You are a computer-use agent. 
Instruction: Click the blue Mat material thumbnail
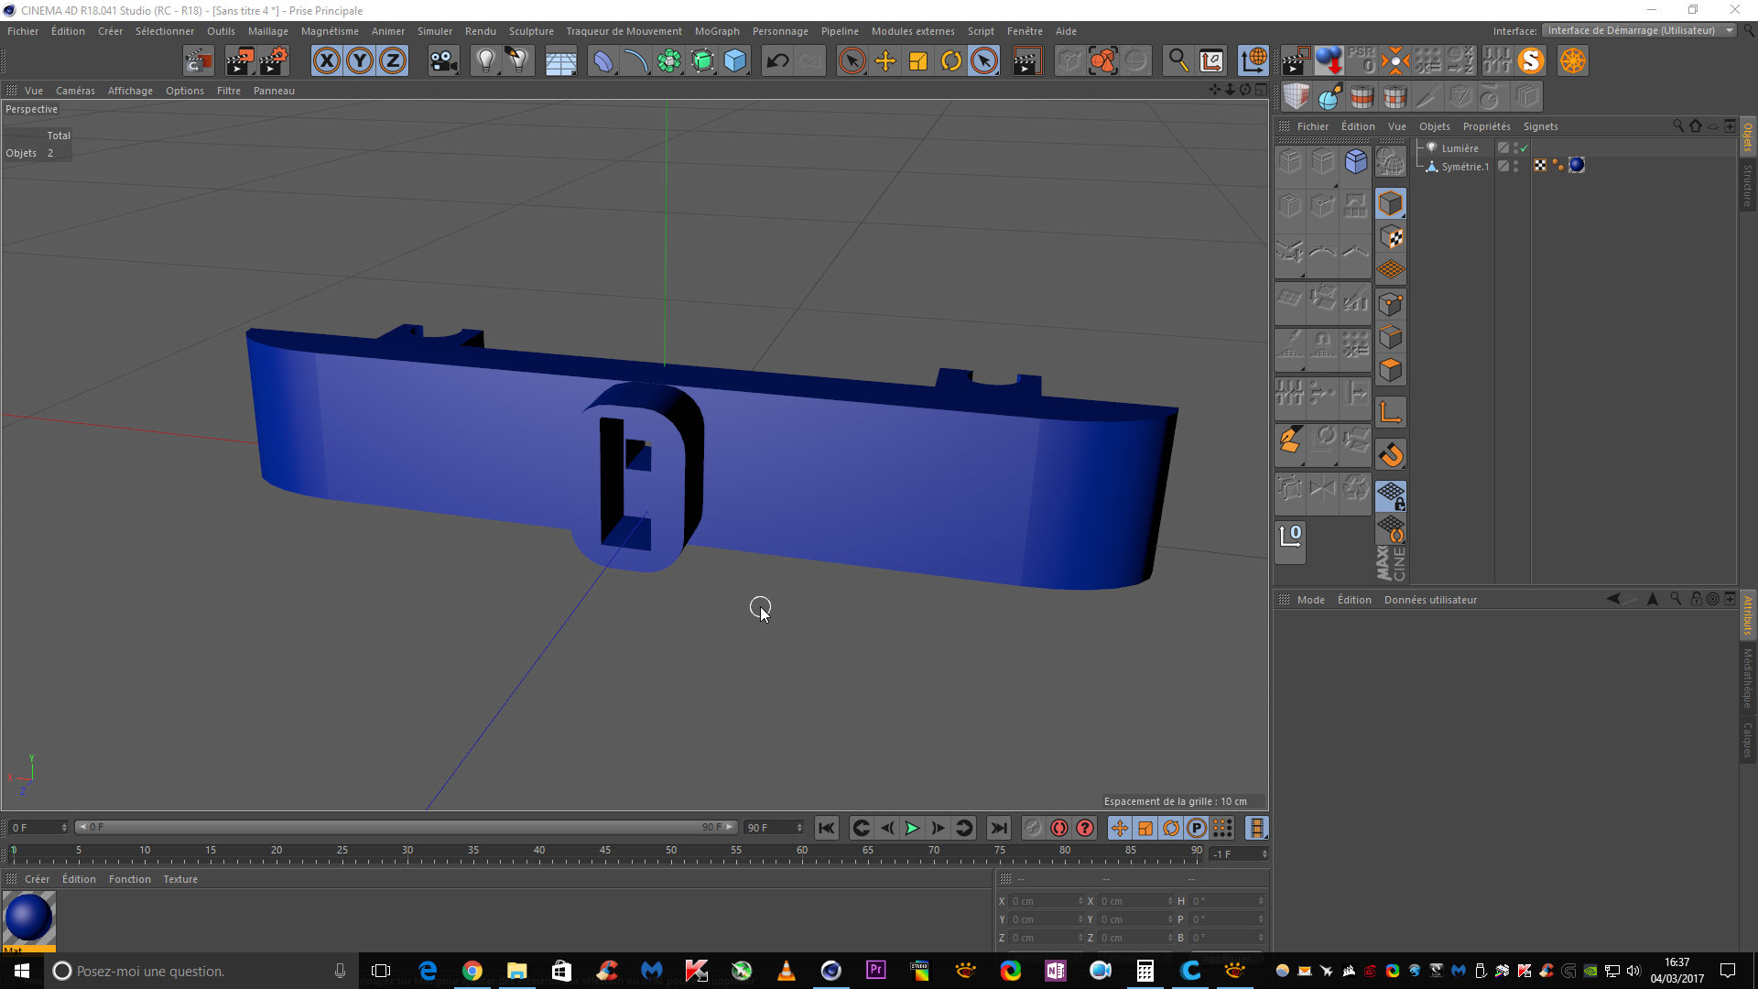point(28,918)
